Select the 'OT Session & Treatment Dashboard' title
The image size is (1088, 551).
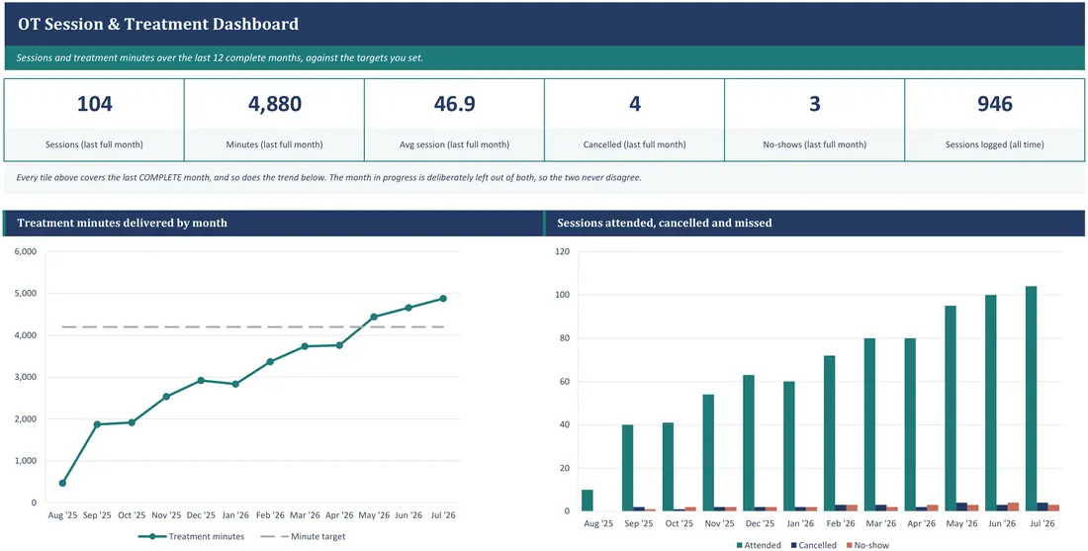158,25
